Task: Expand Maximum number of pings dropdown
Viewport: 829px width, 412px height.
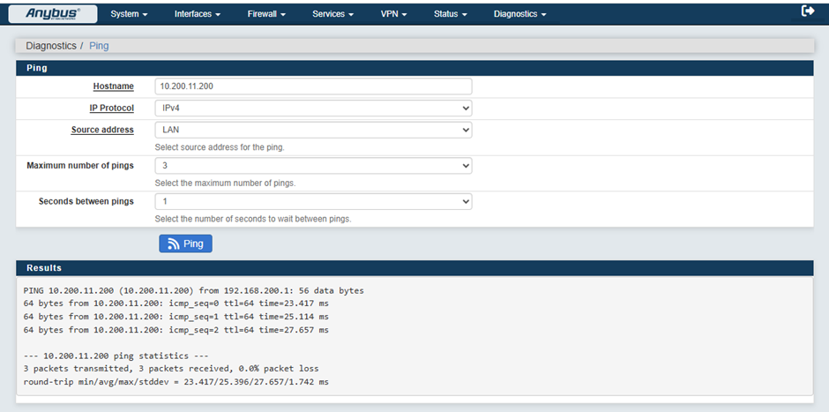Action: pyautogui.click(x=313, y=166)
